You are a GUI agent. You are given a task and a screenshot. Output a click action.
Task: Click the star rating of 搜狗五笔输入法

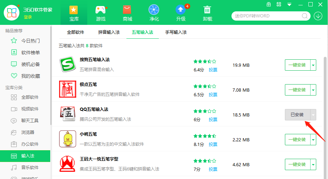[x=205, y=61]
